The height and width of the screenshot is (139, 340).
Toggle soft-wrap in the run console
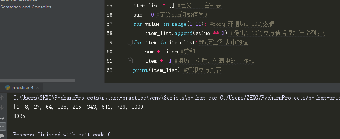pyautogui.click(x=2, y=117)
